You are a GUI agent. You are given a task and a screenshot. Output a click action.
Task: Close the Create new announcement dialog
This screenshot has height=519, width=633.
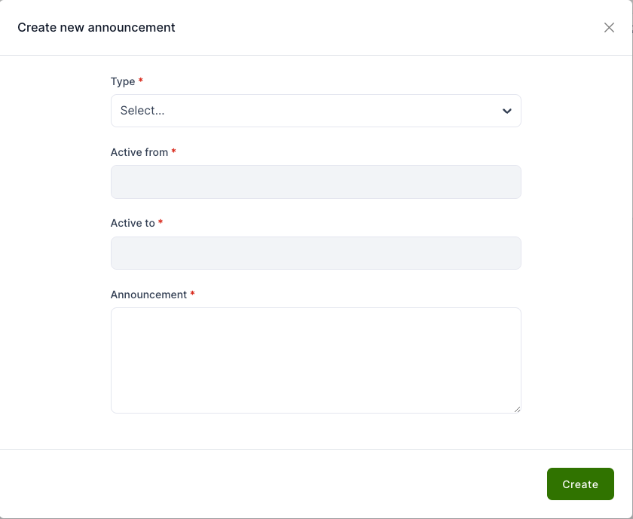[609, 28]
